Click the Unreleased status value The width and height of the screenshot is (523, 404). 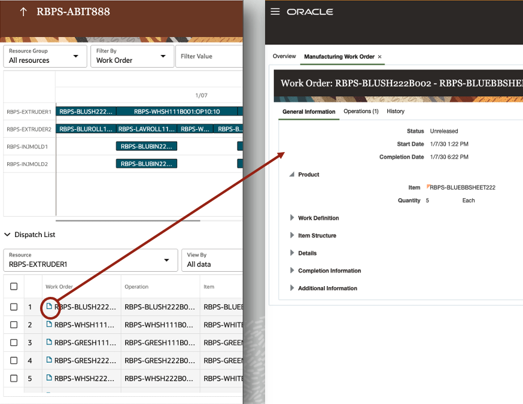[x=443, y=130]
